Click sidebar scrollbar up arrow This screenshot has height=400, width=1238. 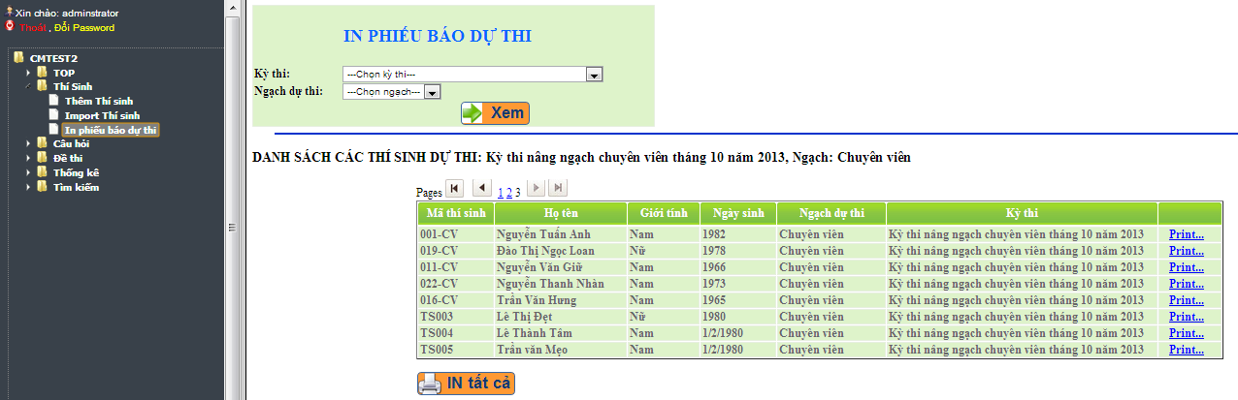click(x=232, y=7)
